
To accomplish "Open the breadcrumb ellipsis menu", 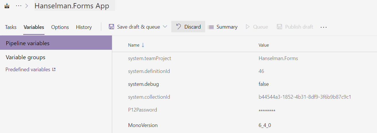I will point(19,6).
